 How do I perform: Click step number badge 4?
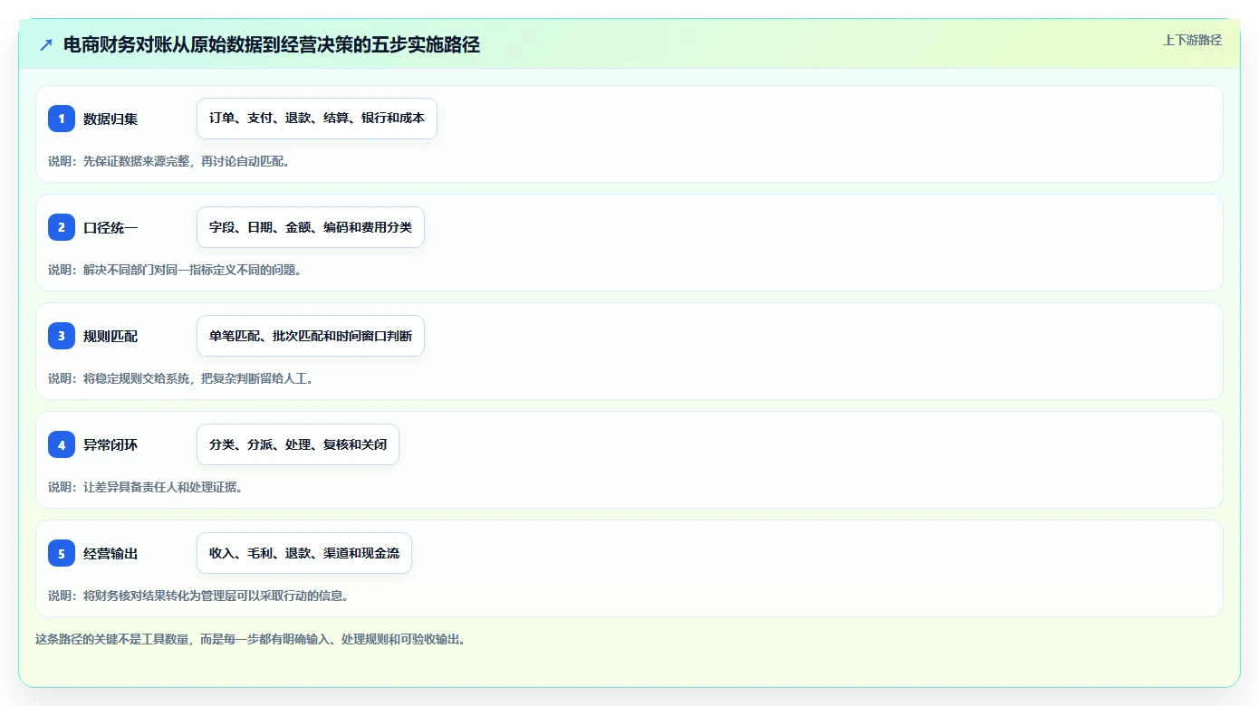click(x=62, y=444)
